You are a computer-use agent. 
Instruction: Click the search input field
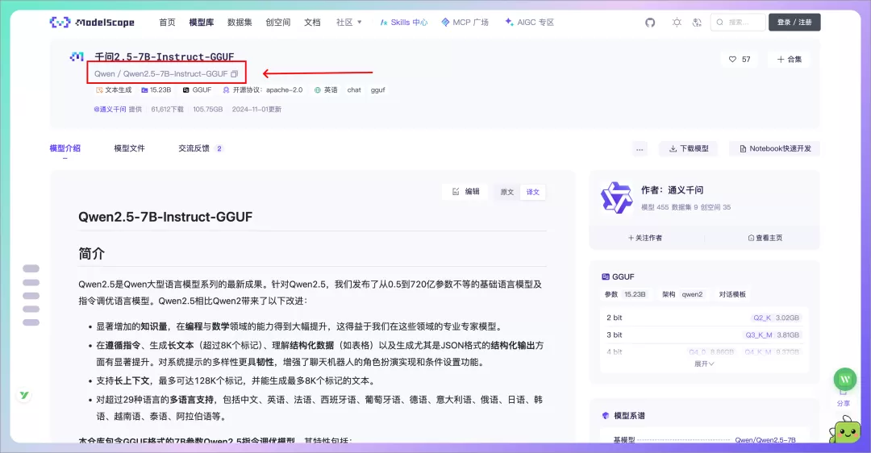(x=738, y=23)
